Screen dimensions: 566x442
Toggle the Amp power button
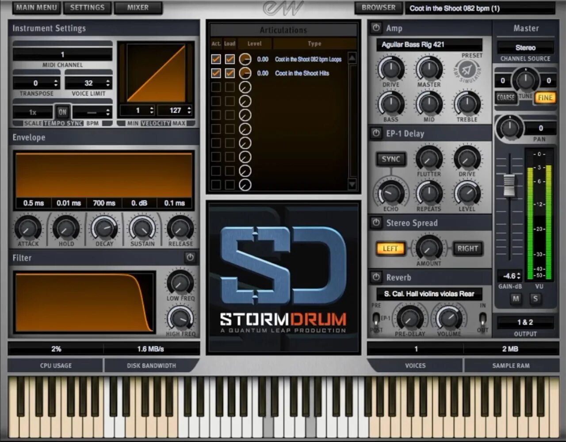(x=376, y=28)
